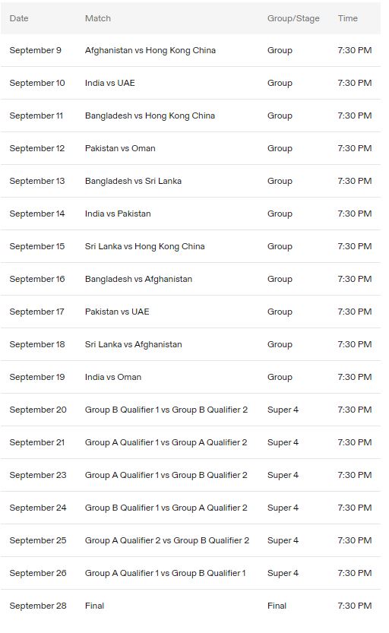Click the September 20 date cell

coord(38,410)
